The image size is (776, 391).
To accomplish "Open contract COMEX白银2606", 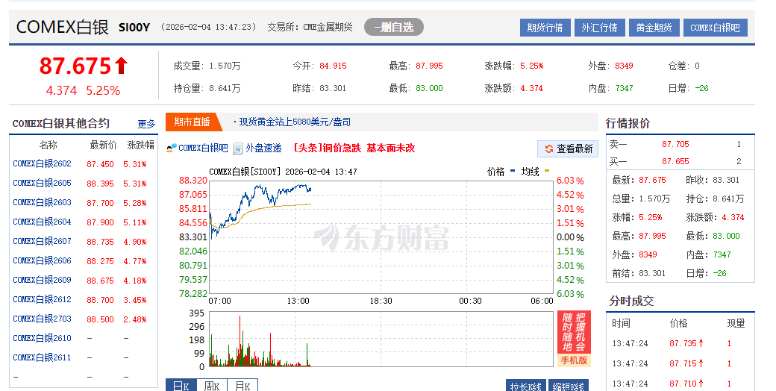I will tap(42, 260).
